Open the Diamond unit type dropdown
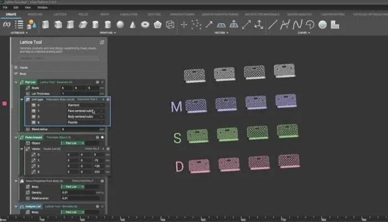The width and height of the screenshot is (388, 222). [83, 105]
